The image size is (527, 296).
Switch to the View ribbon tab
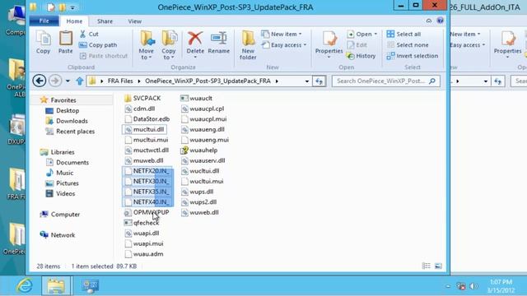coord(134,21)
